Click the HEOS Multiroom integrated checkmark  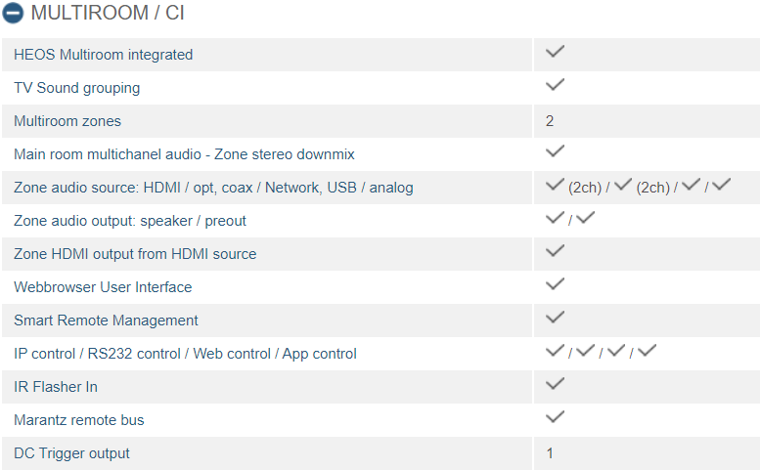tap(555, 52)
